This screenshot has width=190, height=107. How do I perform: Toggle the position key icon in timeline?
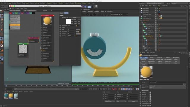pos(123,89)
